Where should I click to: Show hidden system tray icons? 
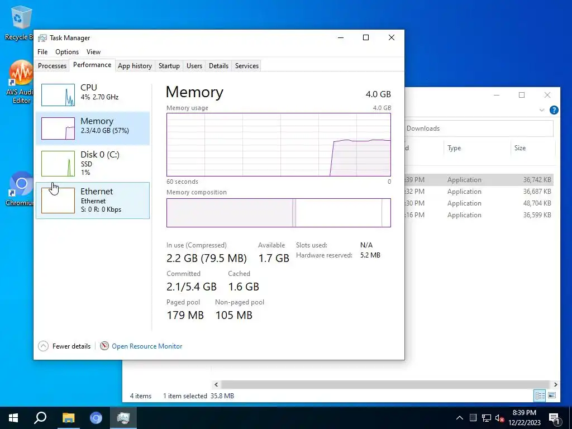click(460, 418)
